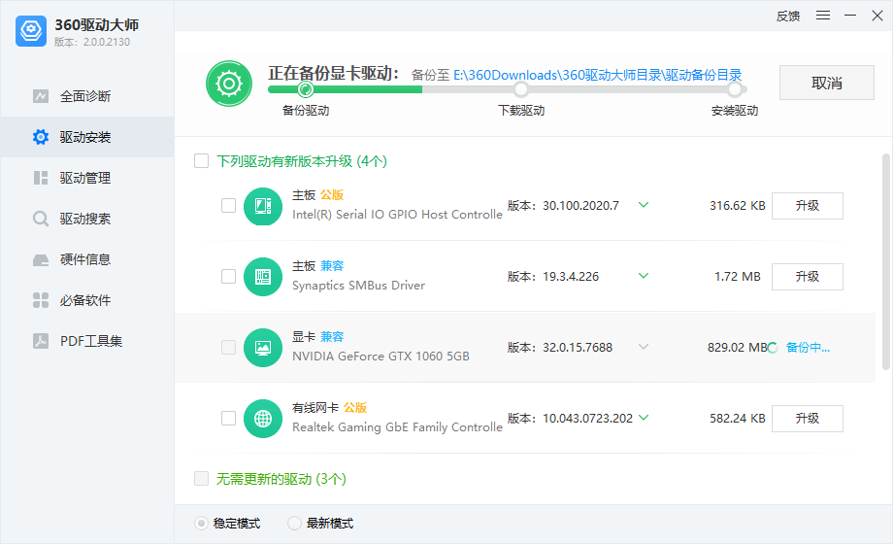
Task: Click the 全面诊断 sidebar icon
Action: (x=41, y=96)
